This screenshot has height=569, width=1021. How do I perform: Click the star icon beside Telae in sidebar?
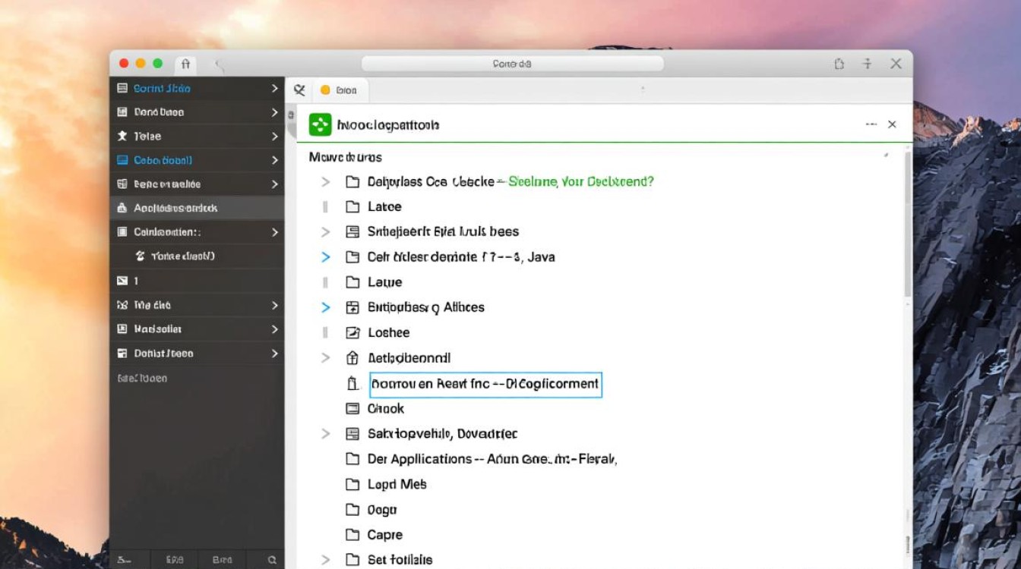pos(122,136)
